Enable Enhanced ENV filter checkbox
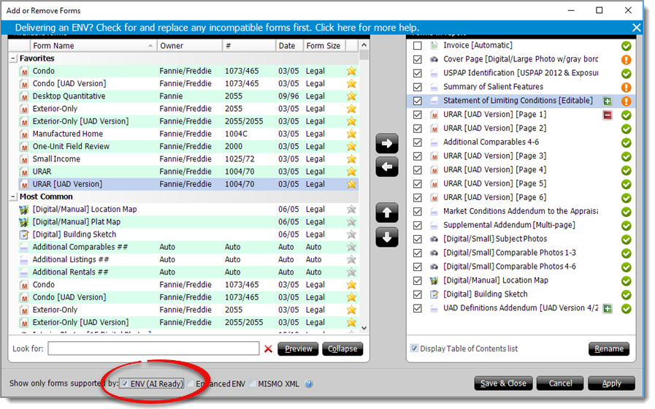Image resolution: width=655 pixels, height=409 pixels. (x=191, y=383)
